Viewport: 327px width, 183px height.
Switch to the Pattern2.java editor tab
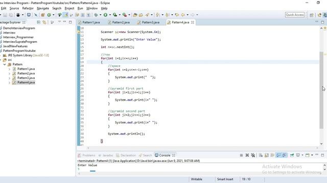tap(119, 22)
